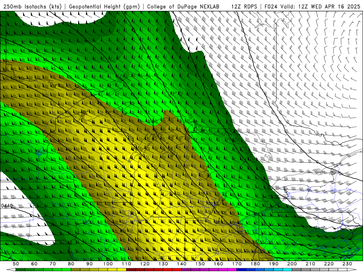Click the "60" value on the color scale

(x=34, y=264)
